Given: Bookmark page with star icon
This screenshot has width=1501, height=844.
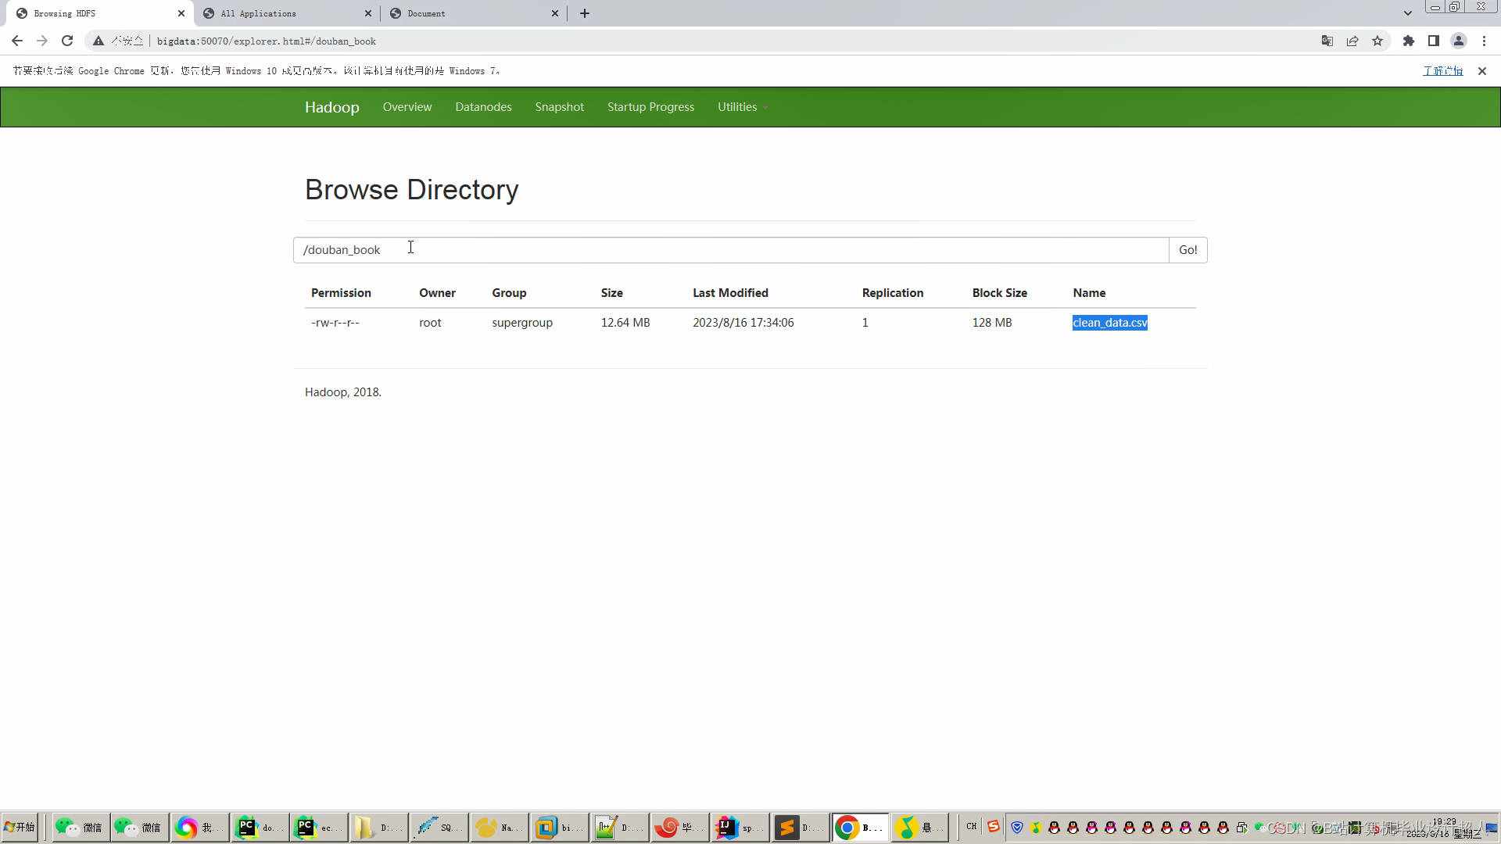Looking at the screenshot, I should tap(1377, 41).
